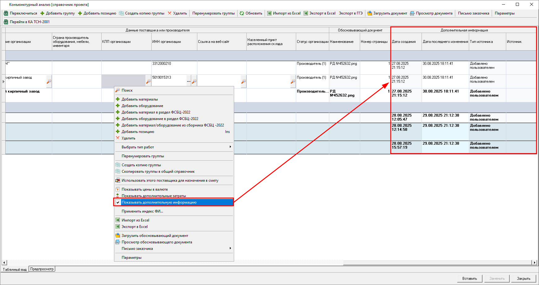Choose Добавить материал в раздел ФСБЦ-2022
Screen dimensions: 539x285
pyautogui.click(x=174, y=112)
